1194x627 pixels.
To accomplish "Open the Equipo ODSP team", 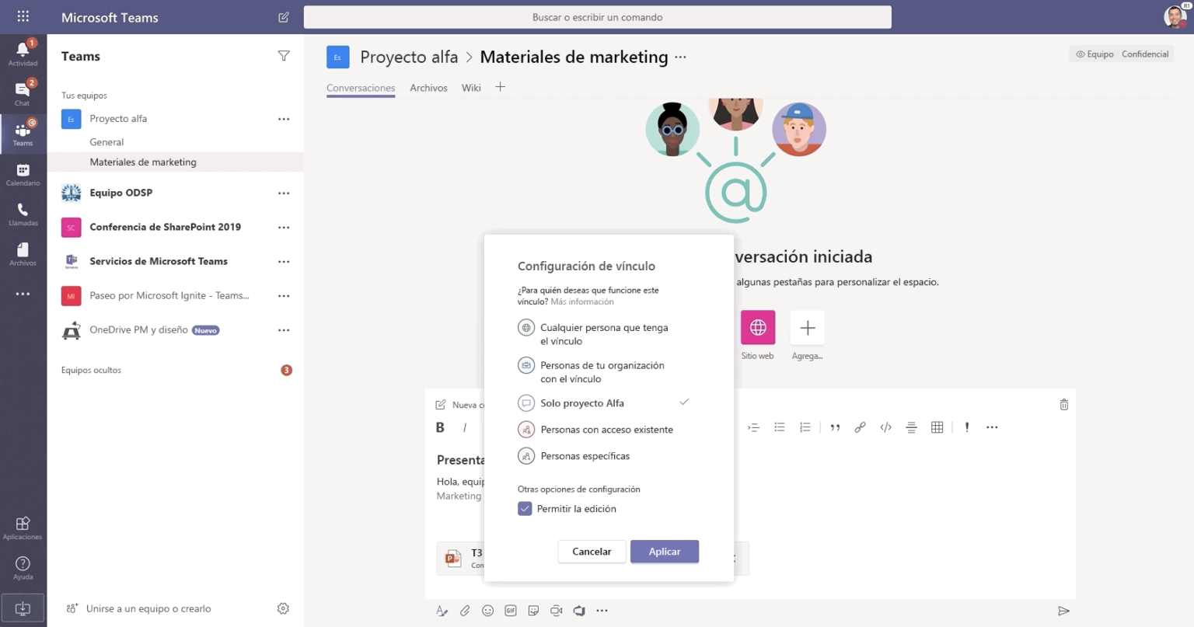I will pyautogui.click(x=120, y=193).
